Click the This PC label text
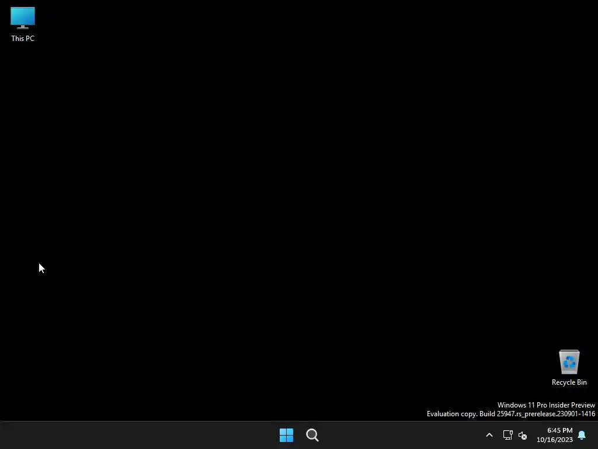 (23, 39)
